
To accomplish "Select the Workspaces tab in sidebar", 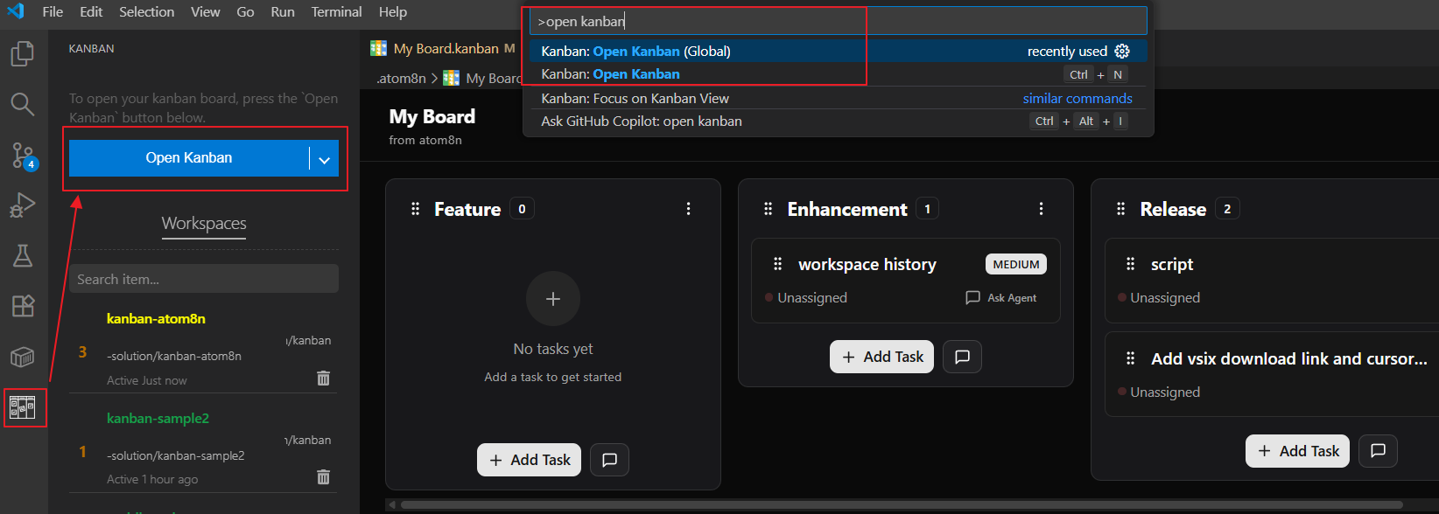I will point(204,224).
